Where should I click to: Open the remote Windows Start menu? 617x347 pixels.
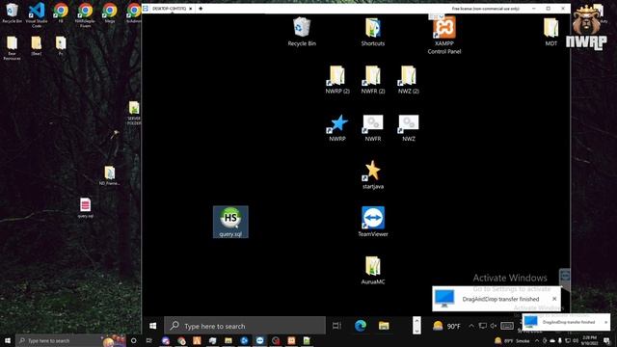pyautogui.click(x=152, y=326)
